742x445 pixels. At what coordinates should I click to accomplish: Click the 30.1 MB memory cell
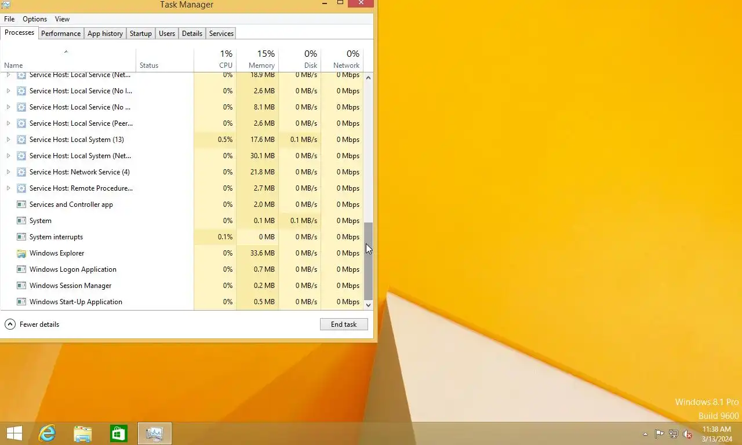[257, 156]
